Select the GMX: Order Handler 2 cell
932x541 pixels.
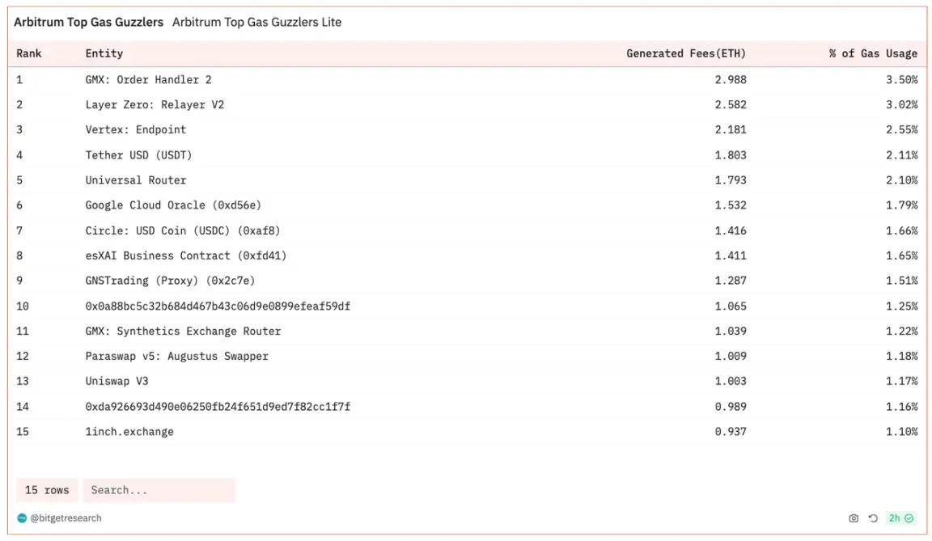tap(148, 79)
